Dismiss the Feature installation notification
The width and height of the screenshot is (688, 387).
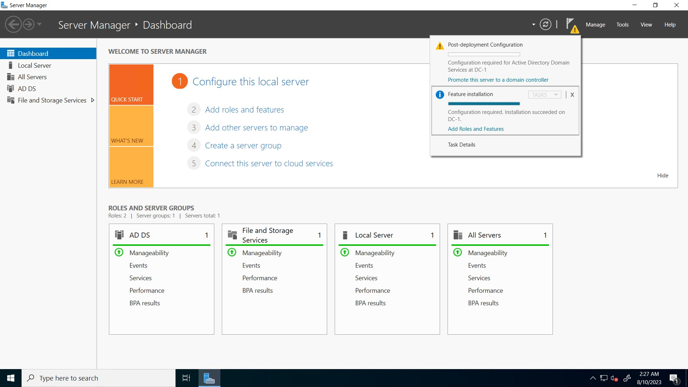pyautogui.click(x=572, y=95)
